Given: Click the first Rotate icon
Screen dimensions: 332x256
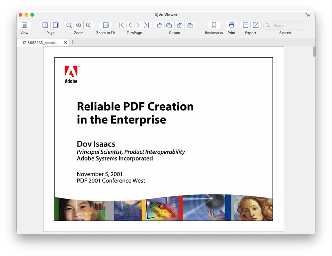Looking at the screenshot, I should 159,26.
